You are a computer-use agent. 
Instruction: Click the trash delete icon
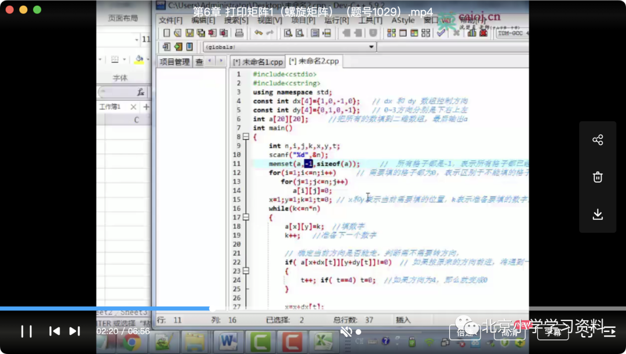(x=598, y=177)
